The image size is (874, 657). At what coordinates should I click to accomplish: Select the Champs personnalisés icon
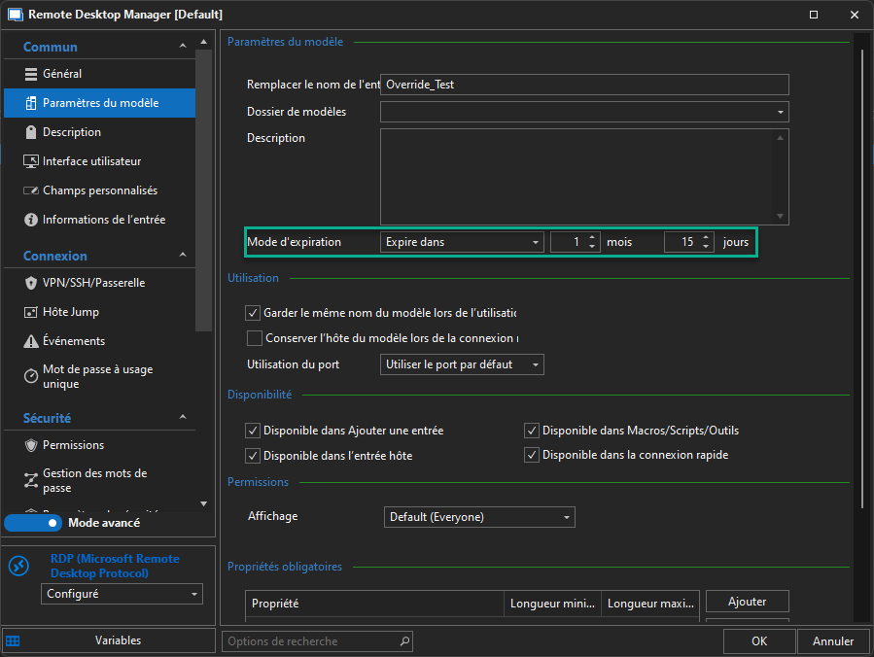(x=30, y=190)
